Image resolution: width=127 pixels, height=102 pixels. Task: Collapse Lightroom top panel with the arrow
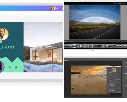point(96,2)
